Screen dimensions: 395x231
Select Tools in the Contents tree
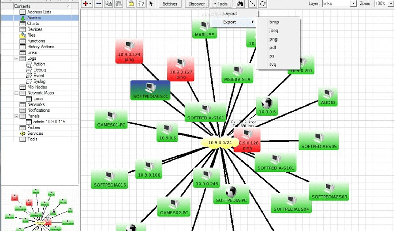point(32,139)
